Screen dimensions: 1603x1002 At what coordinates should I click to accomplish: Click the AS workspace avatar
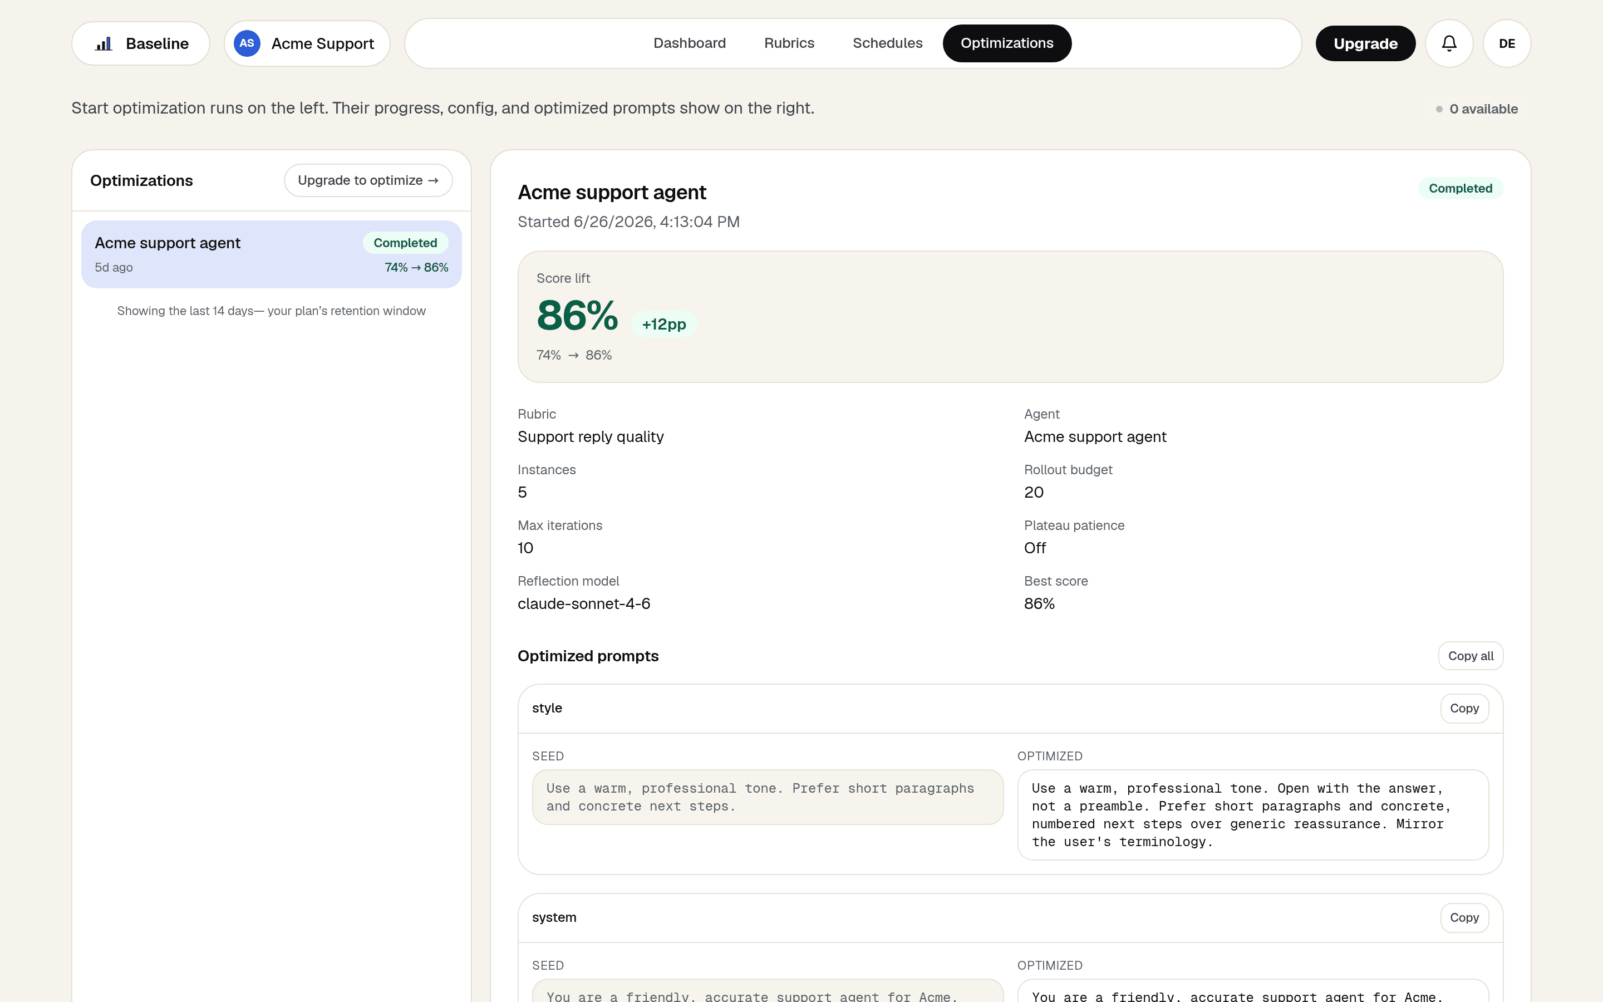[x=247, y=44]
